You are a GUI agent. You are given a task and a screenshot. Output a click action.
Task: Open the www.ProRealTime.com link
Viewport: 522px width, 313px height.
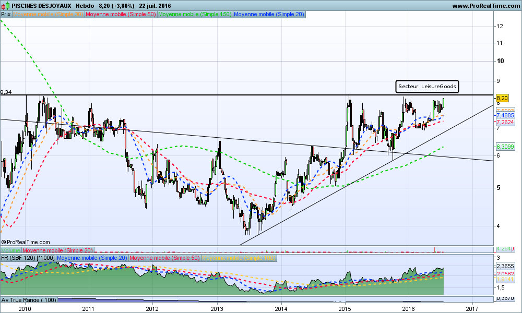486,6
